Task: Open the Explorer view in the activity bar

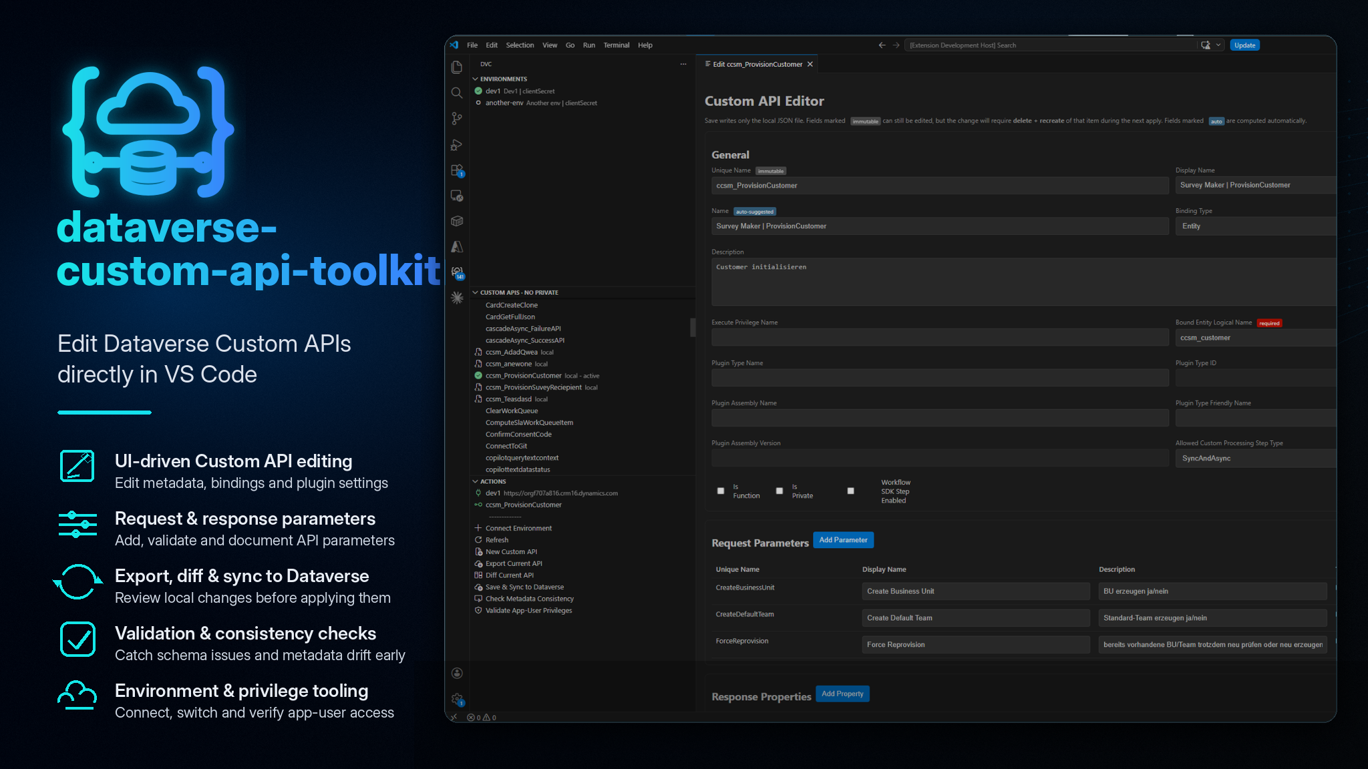Action: (457, 67)
